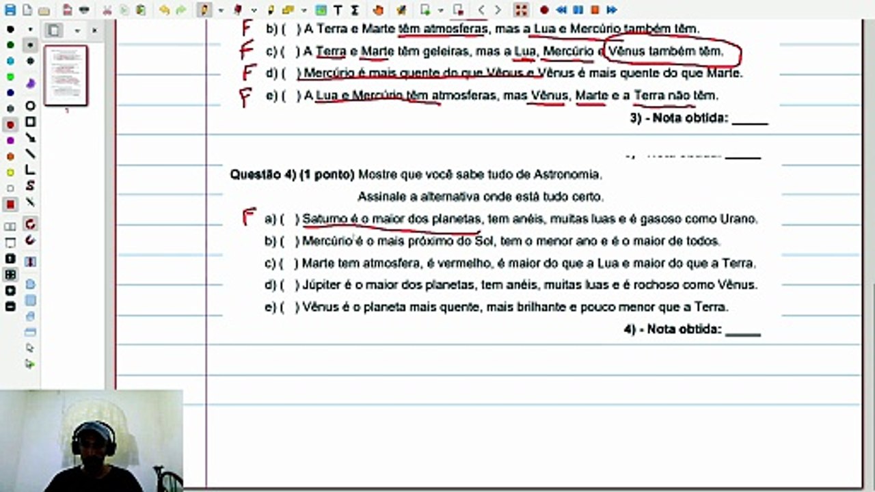The width and height of the screenshot is (875, 492).
Task: Click the answer parentheses before 'Júpiter é o maior'
Action: 289,285
